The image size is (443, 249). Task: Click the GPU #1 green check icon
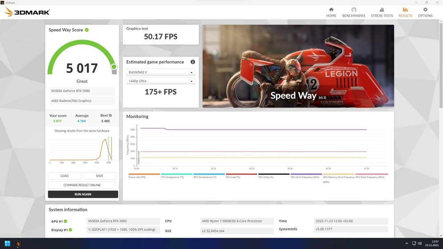(66, 222)
